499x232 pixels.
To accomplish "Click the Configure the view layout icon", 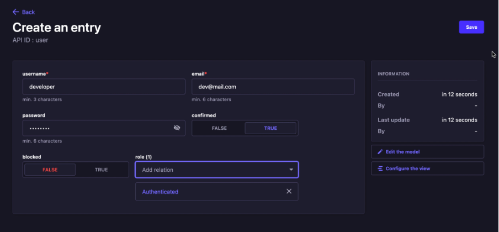I will [380, 168].
